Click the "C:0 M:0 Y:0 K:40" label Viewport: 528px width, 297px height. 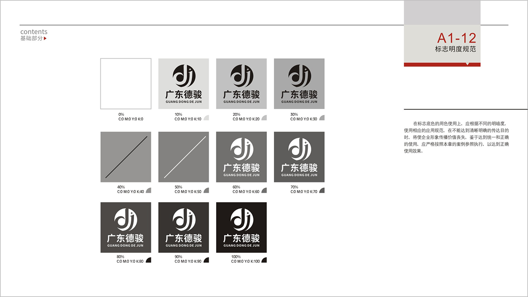tap(131, 192)
